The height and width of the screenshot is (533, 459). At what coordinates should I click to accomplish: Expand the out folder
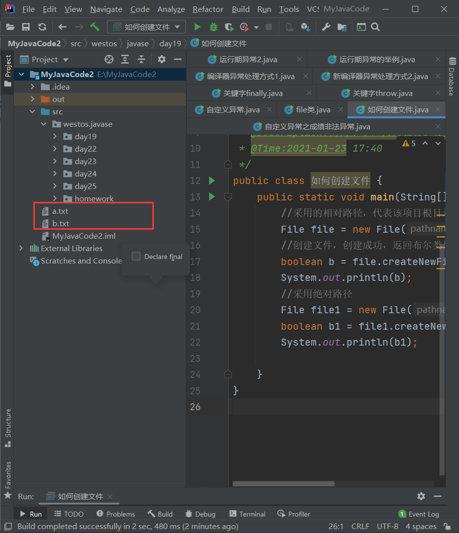coord(32,99)
